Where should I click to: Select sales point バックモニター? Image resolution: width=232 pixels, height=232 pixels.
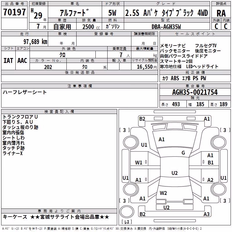pos(175,51)
